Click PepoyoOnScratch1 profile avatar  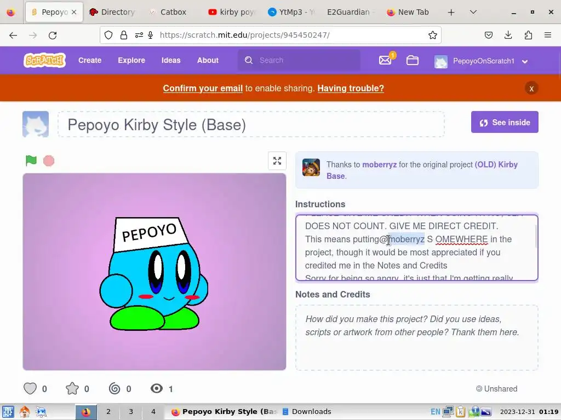441,61
